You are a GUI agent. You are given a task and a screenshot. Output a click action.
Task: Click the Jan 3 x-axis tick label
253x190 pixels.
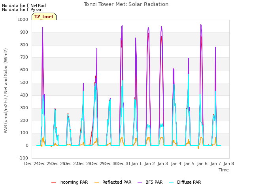click(x=163, y=163)
